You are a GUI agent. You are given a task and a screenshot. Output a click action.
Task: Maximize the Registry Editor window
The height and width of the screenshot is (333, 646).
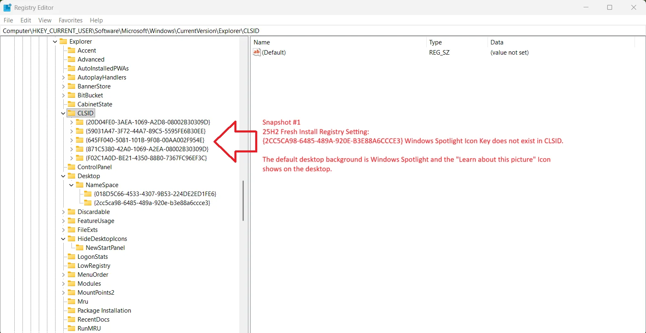pyautogui.click(x=610, y=7)
